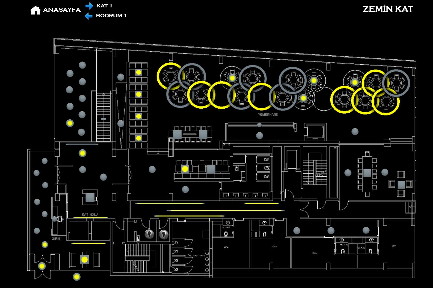The height and width of the screenshot is (288, 433).
Task: Toggle the gray lamp right of the meeting table
Action: (x=385, y=172)
